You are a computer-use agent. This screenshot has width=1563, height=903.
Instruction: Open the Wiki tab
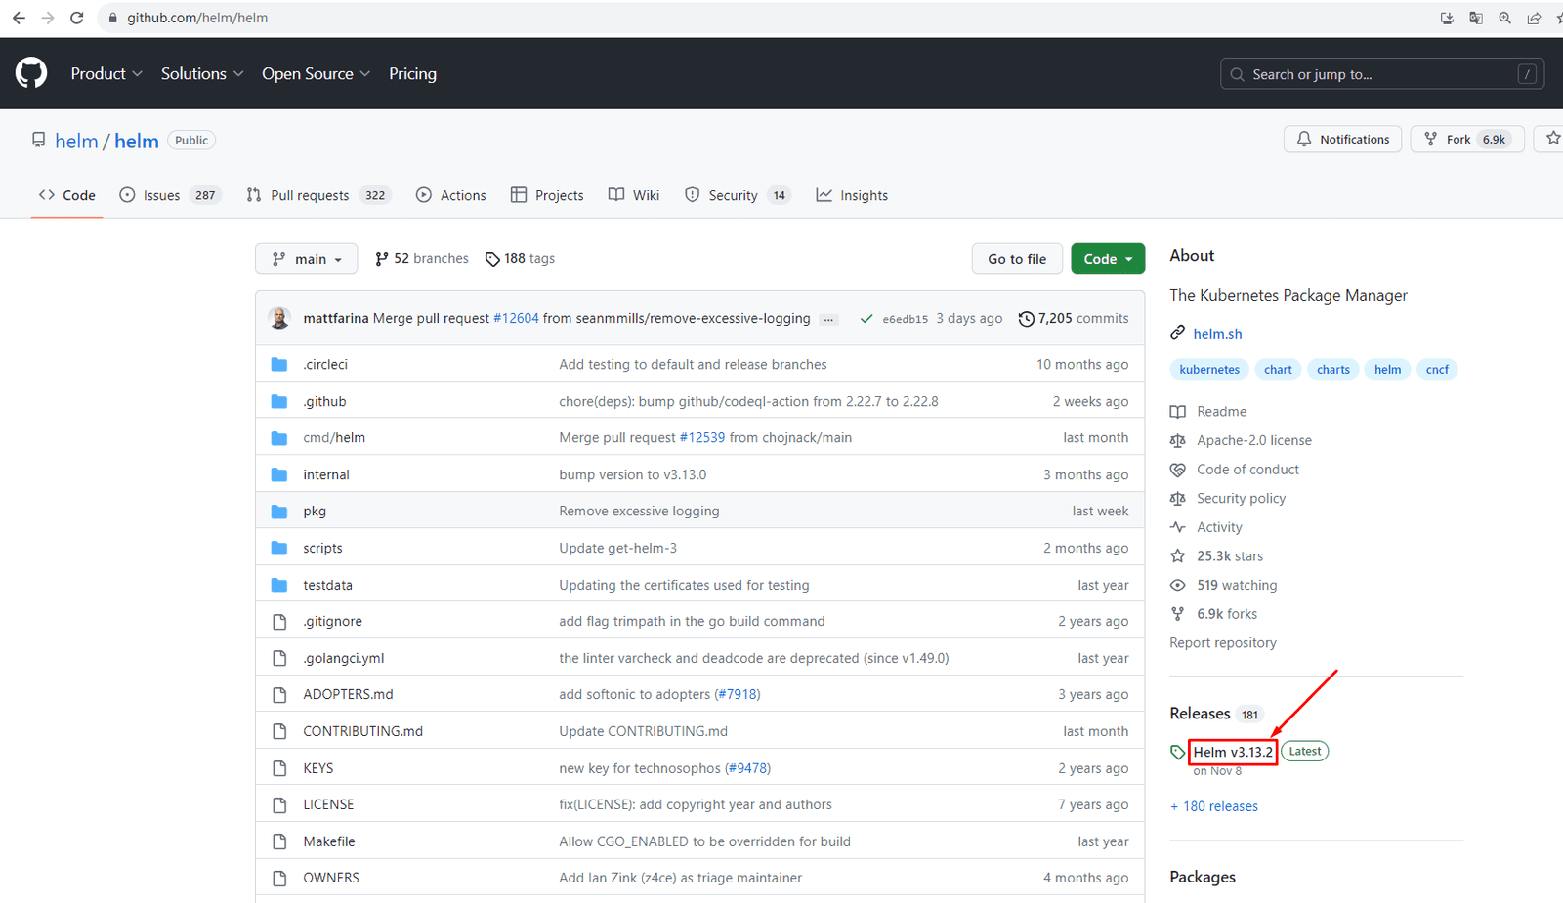coord(634,195)
